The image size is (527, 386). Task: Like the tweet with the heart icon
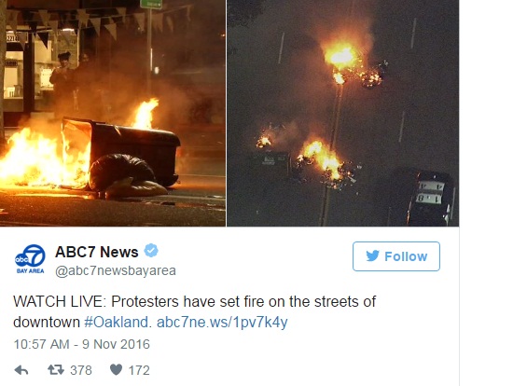click(x=116, y=369)
